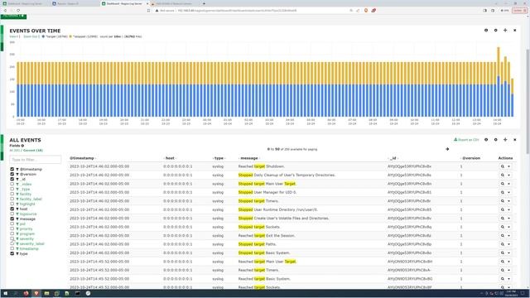Inspect the 'Stopped target Main User Target' event
Image resolution: width=530 pixels, height=298 pixels.
point(503,184)
